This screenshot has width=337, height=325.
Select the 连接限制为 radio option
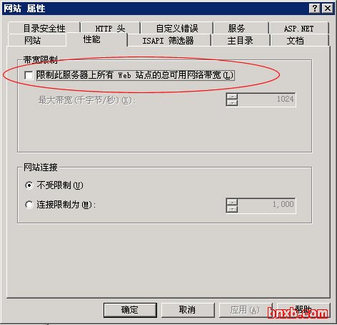[x=29, y=205]
